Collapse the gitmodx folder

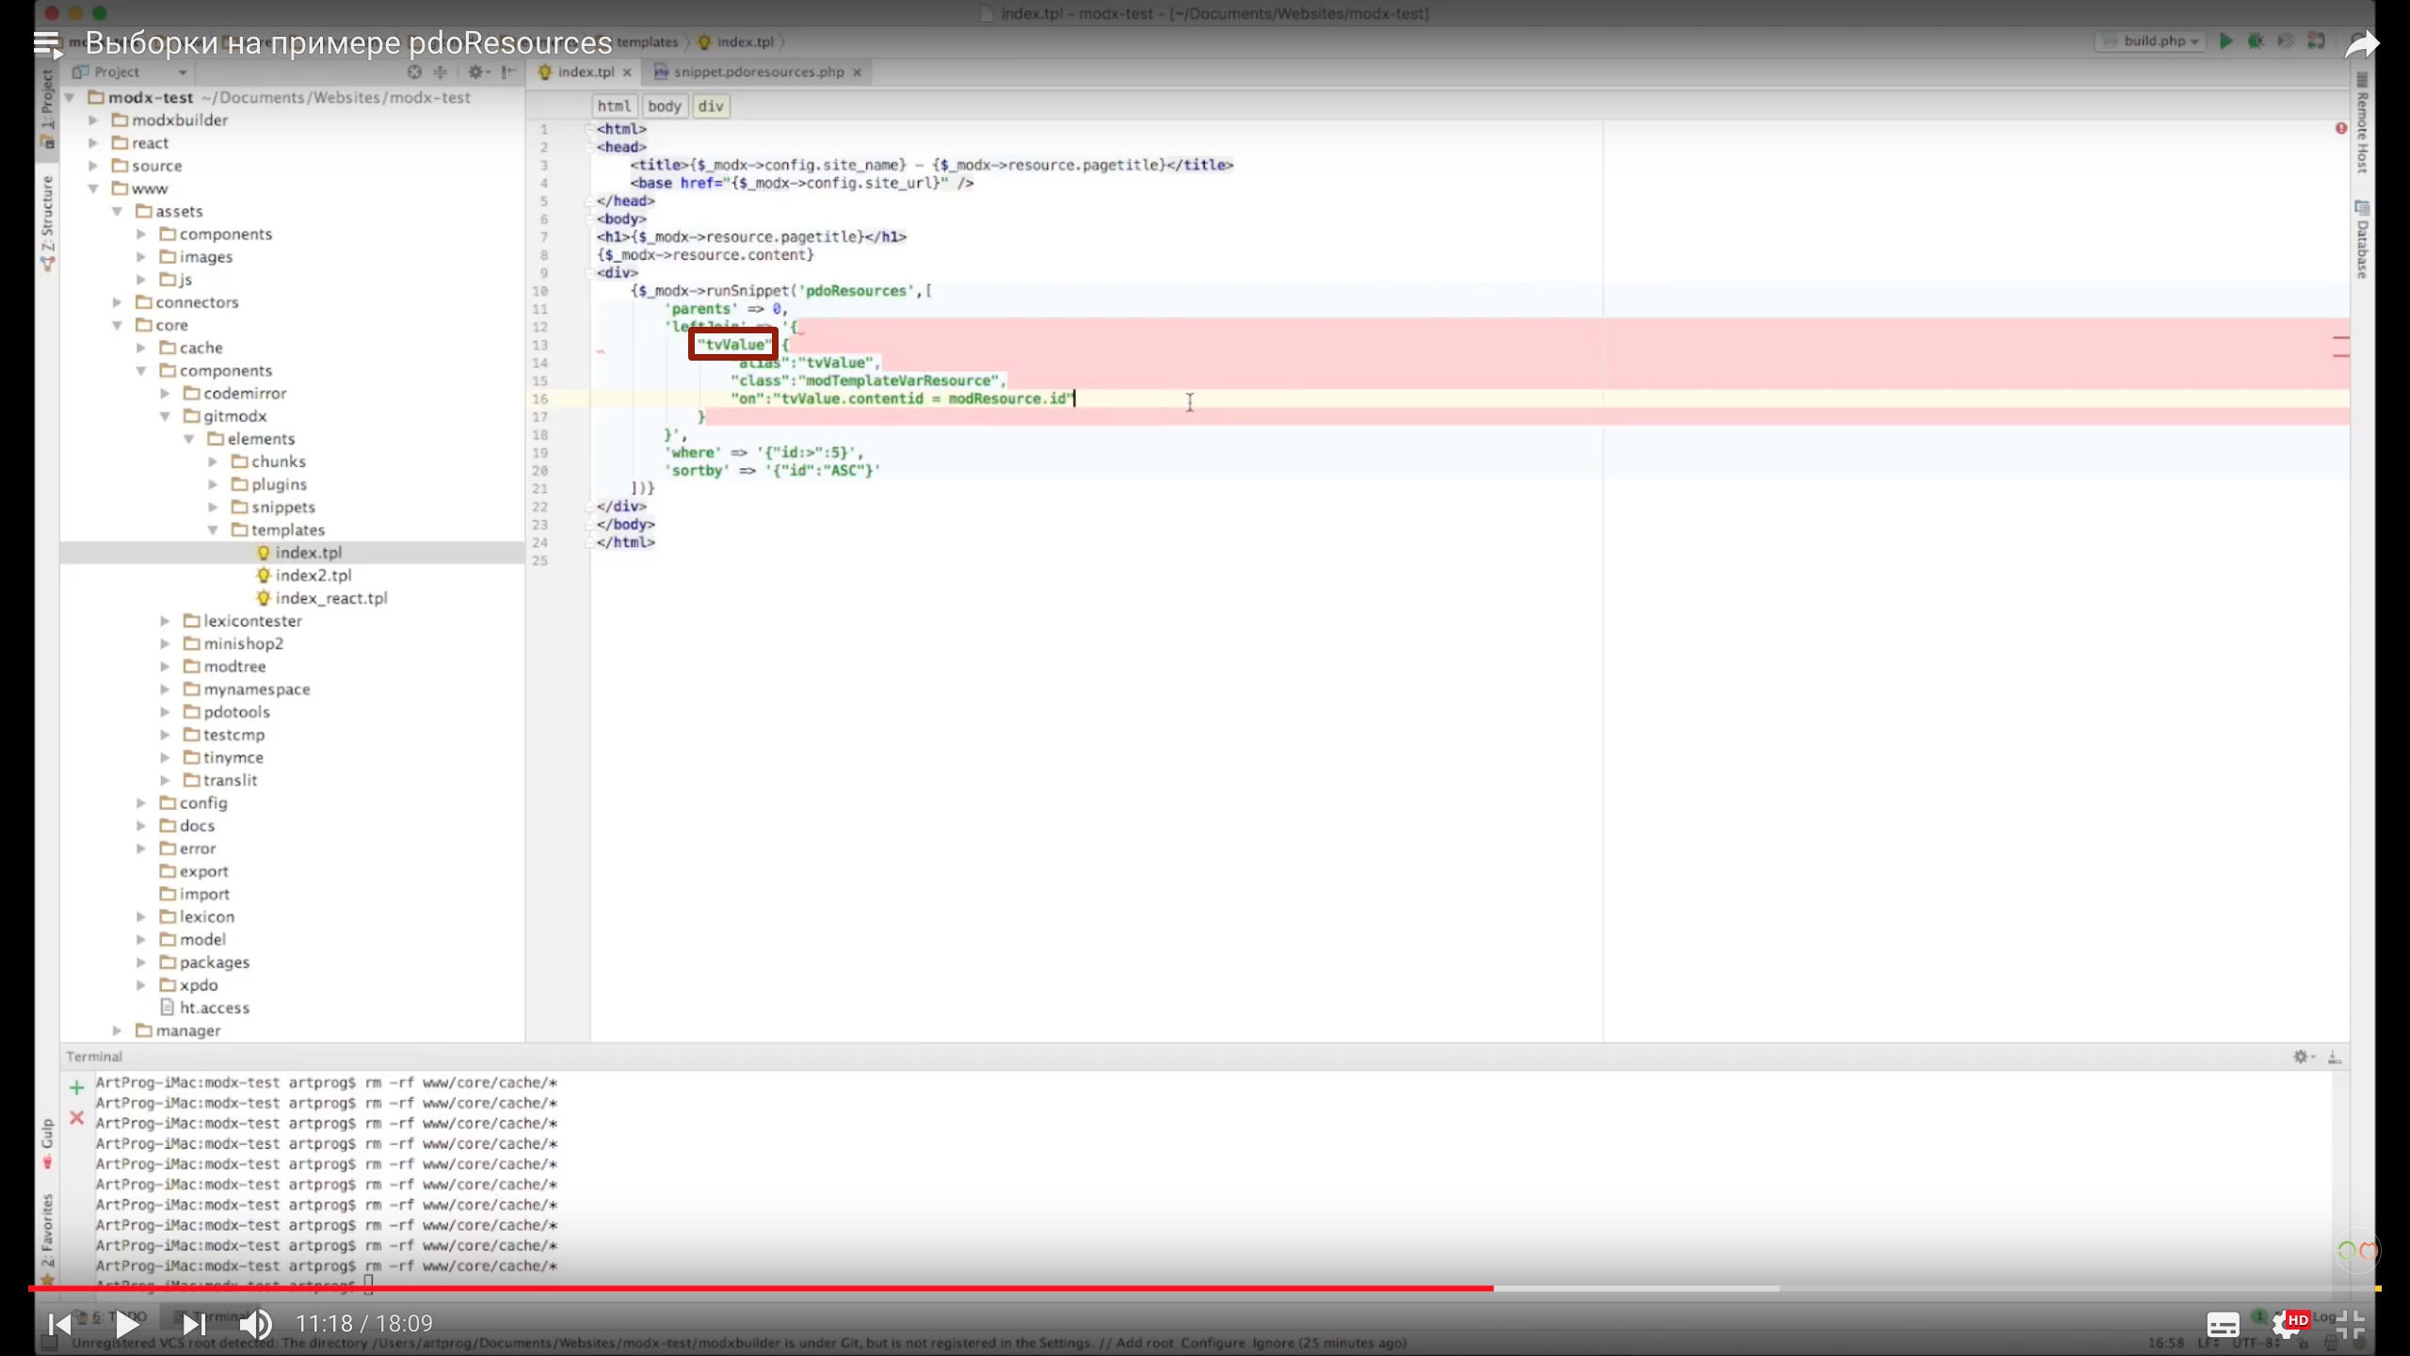pyautogui.click(x=165, y=416)
